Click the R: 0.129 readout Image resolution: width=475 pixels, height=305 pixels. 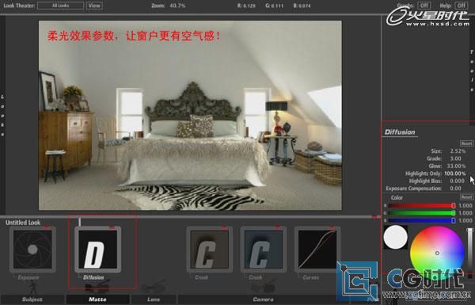(246, 6)
